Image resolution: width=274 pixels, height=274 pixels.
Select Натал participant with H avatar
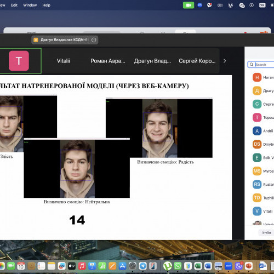pyautogui.click(x=263, y=77)
